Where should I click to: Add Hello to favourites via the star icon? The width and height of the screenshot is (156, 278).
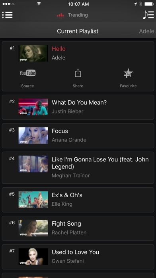128,73
